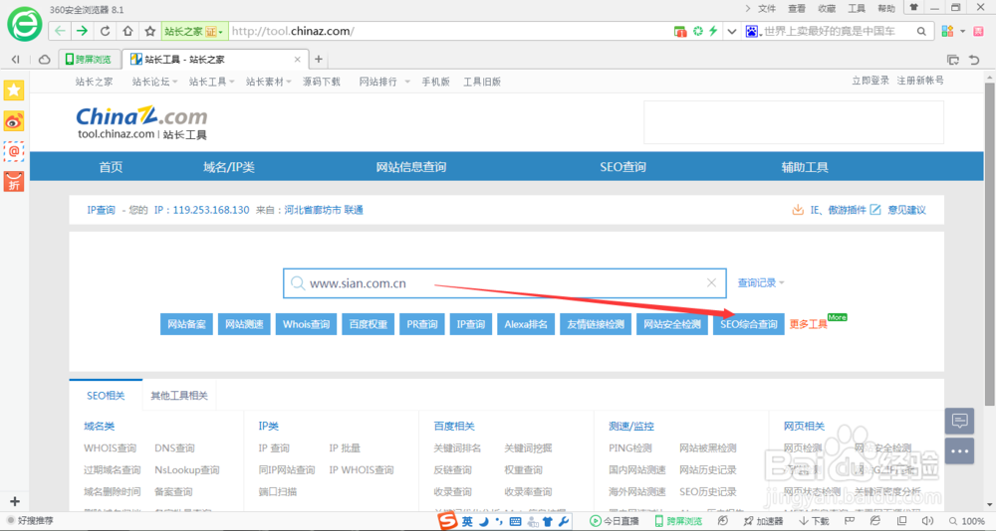Click the SEO综合查询 button
996x531 pixels.
(x=748, y=324)
